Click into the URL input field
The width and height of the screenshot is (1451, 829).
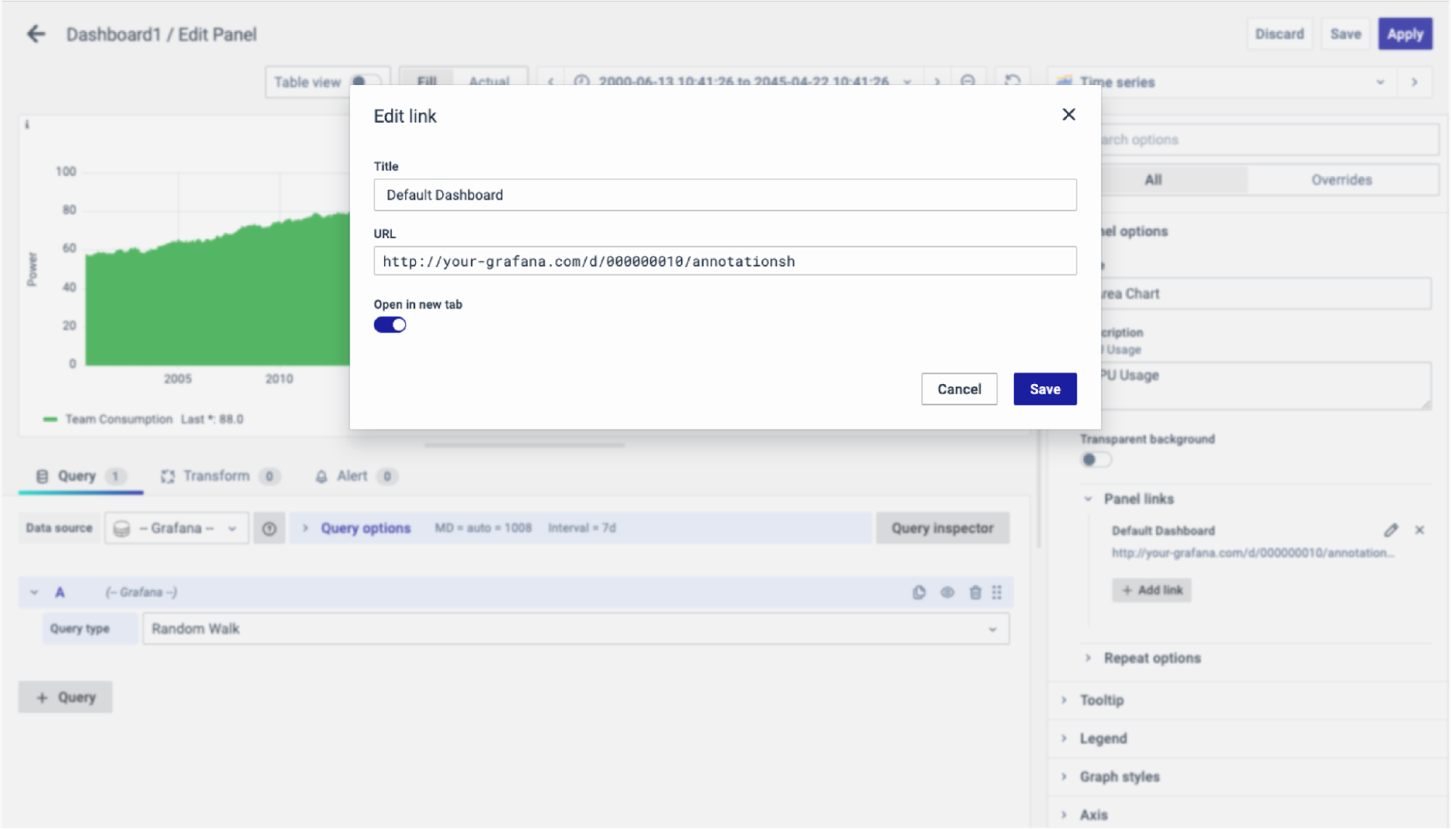tap(724, 261)
